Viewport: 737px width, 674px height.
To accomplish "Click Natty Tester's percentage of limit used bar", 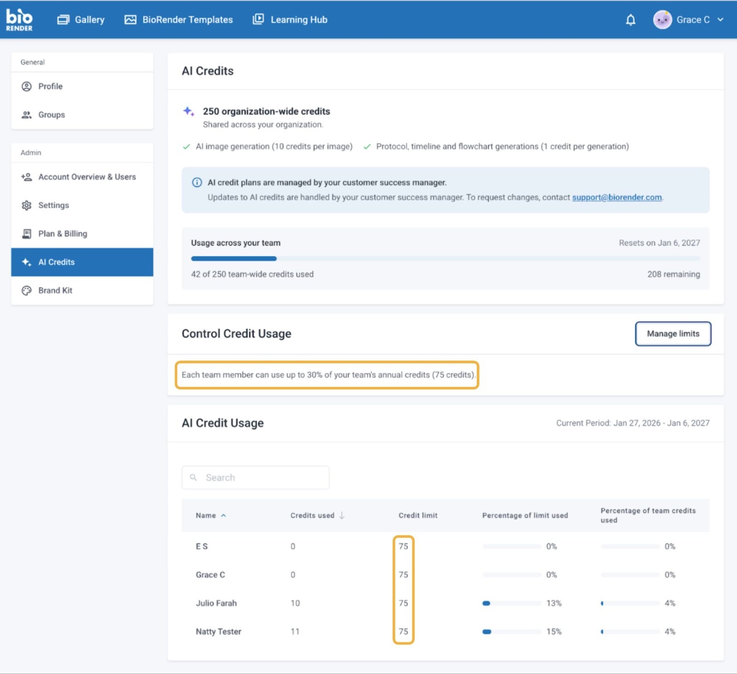I will pos(512,632).
